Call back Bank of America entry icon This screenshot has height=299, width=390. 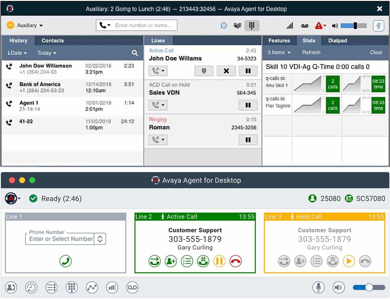9,85
